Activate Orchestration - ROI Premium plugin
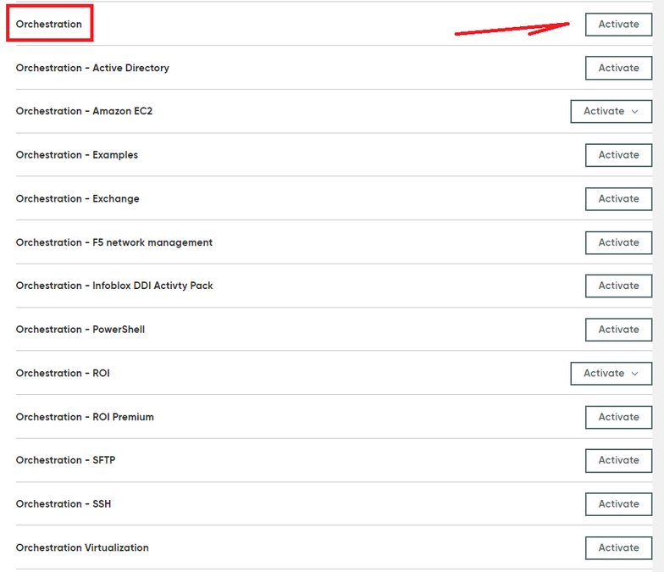 (x=618, y=417)
